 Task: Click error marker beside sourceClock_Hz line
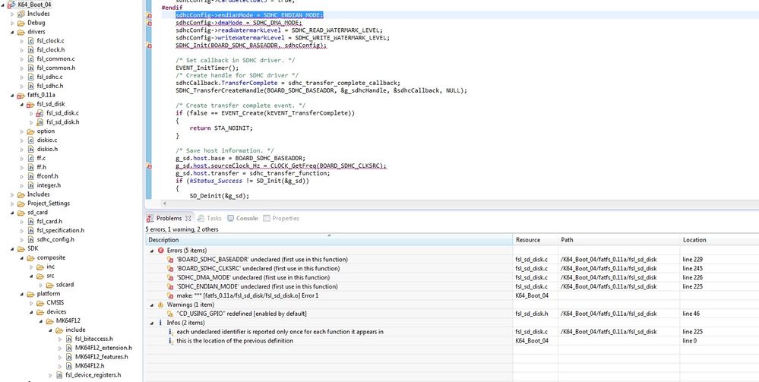pos(149,166)
